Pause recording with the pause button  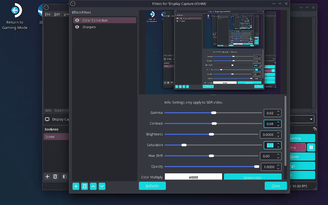(311, 147)
